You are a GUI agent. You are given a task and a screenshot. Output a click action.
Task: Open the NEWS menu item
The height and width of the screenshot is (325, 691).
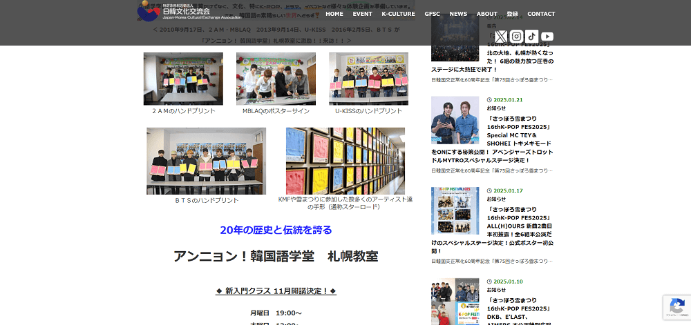pyautogui.click(x=458, y=14)
